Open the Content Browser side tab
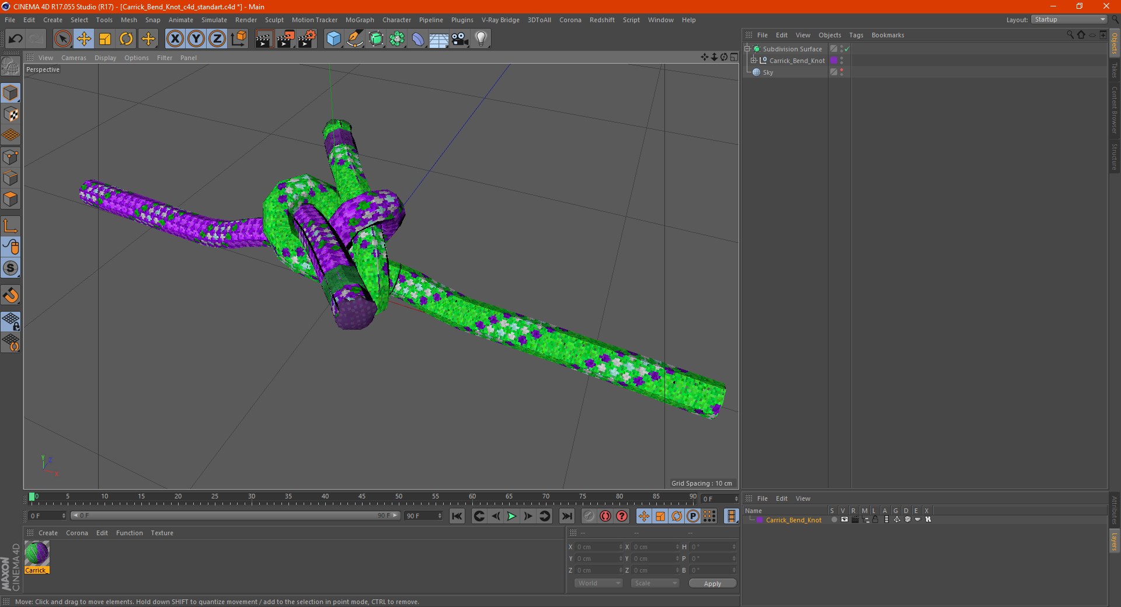The image size is (1121, 607). click(x=1115, y=110)
